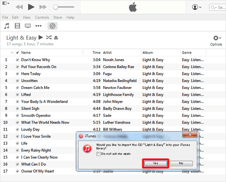Click the Easy Listen... genre for Sade

(193, 116)
